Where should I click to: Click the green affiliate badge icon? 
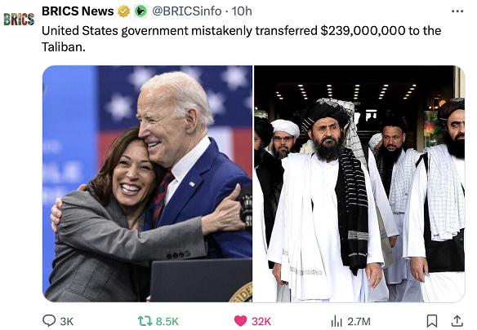tap(140, 11)
